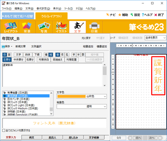
Task: Select 名 name type button
Action: pyautogui.click(x=67, y=55)
